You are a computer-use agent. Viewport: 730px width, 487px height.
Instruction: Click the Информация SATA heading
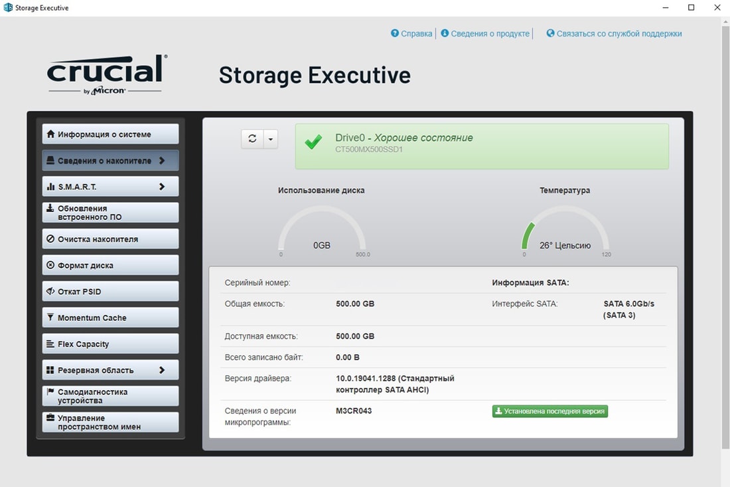(x=530, y=283)
